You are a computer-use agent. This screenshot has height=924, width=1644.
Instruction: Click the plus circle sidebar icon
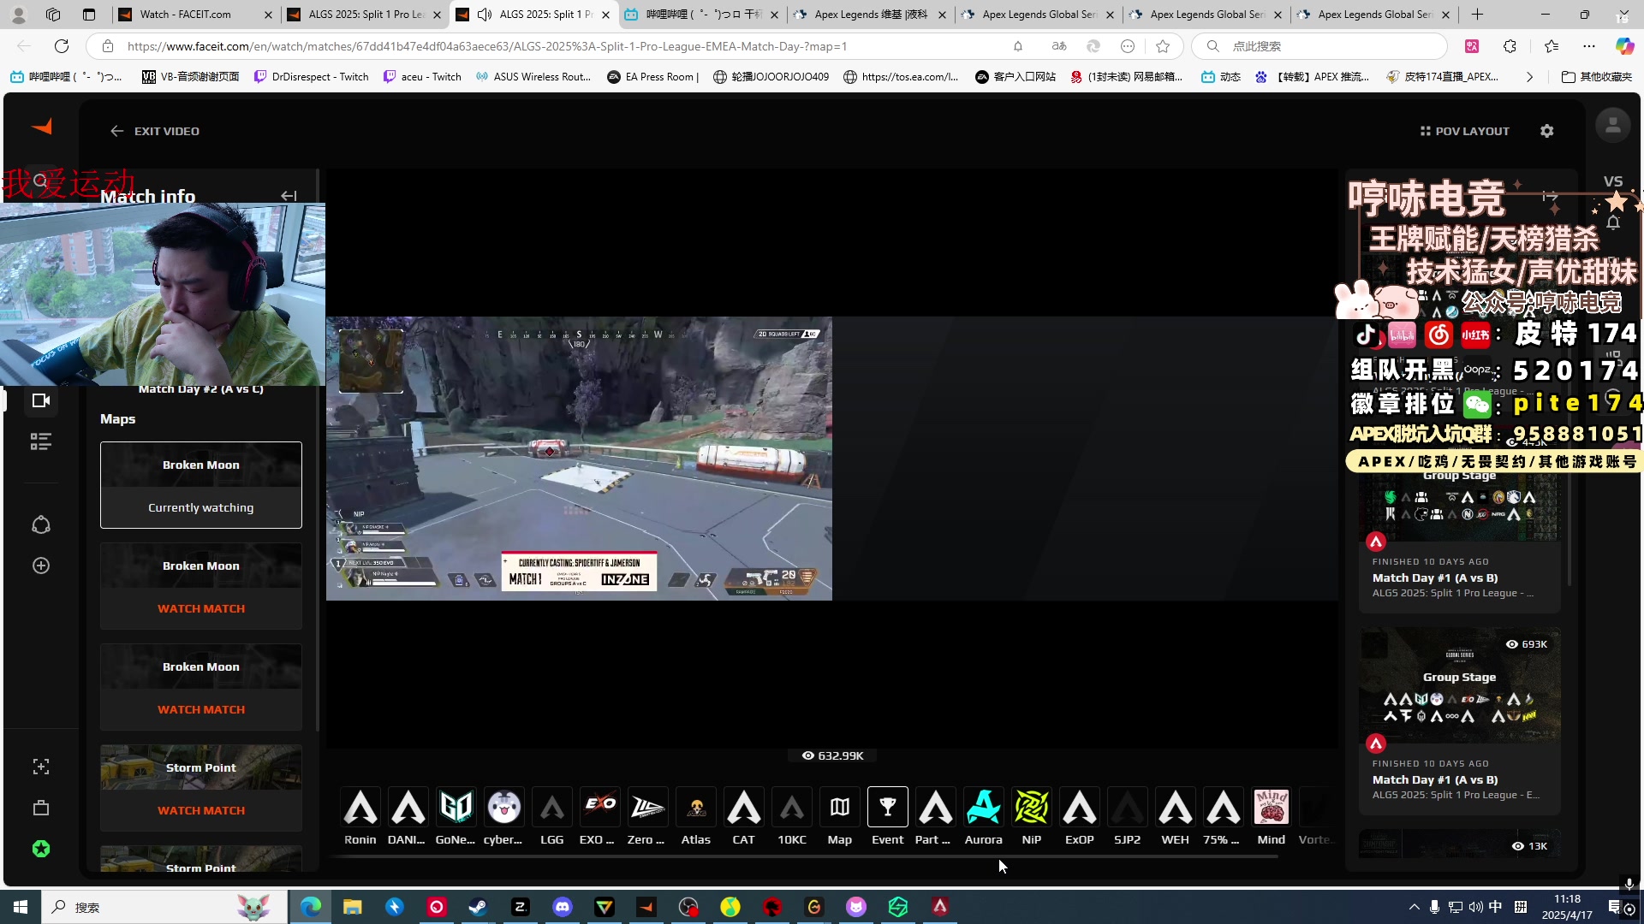click(x=41, y=566)
